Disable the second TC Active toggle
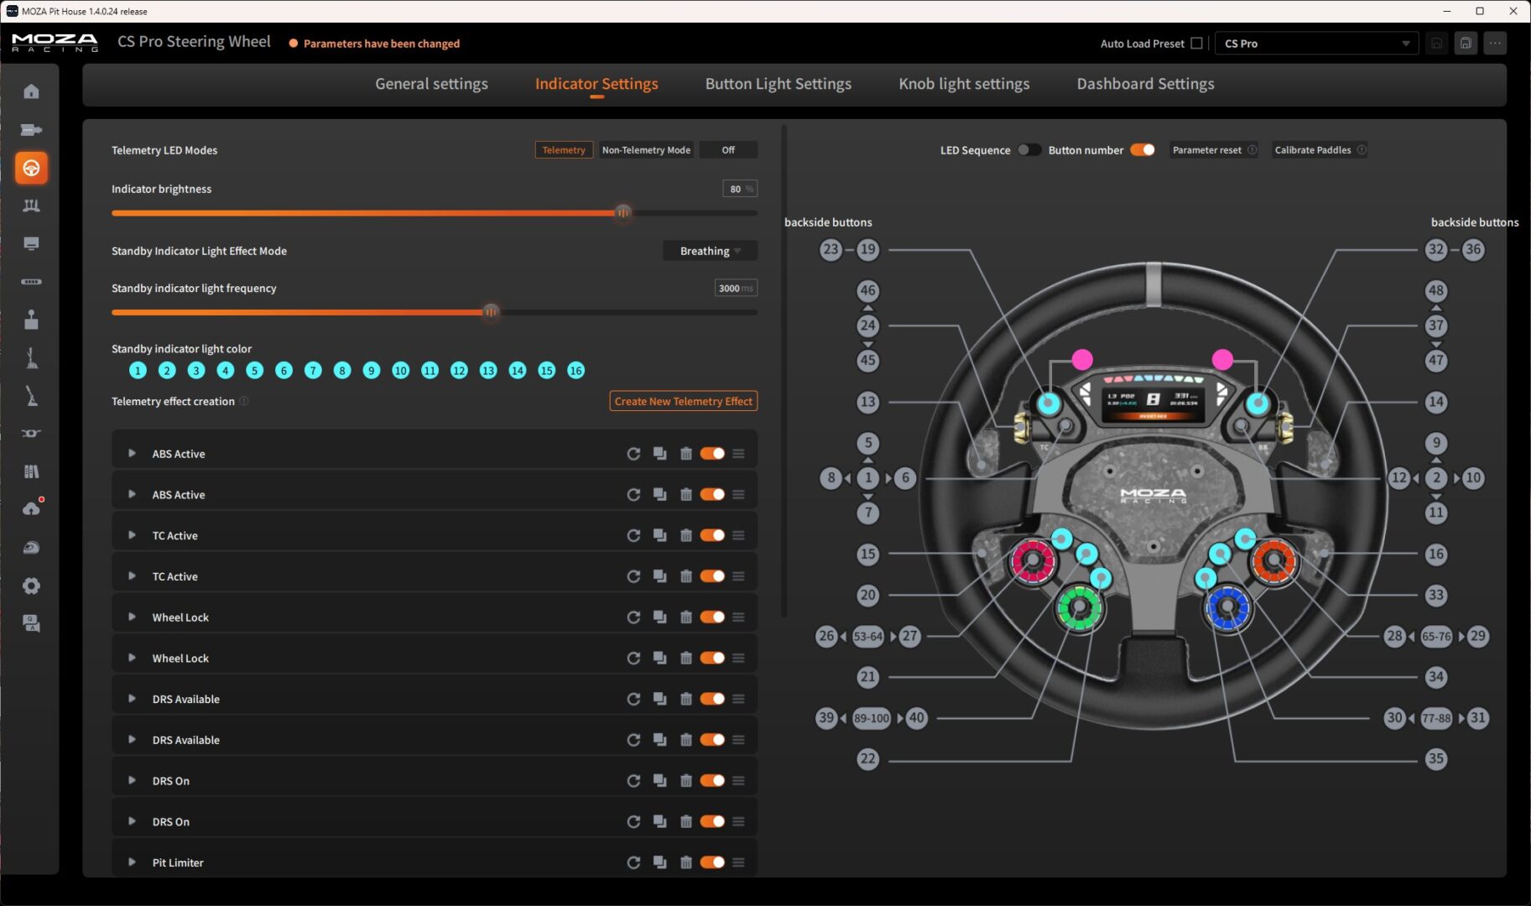The height and width of the screenshot is (906, 1531). 713,576
